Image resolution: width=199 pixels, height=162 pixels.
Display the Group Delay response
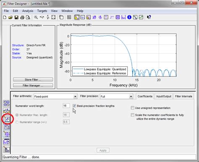pos(94,17)
